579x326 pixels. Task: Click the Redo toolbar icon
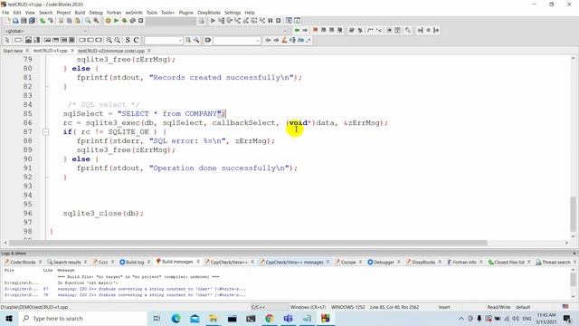coord(51,21)
